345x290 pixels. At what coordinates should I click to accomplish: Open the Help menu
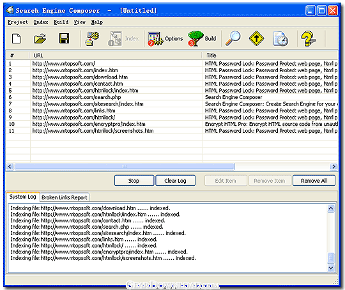pyautogui.click(x=97, y=22)
